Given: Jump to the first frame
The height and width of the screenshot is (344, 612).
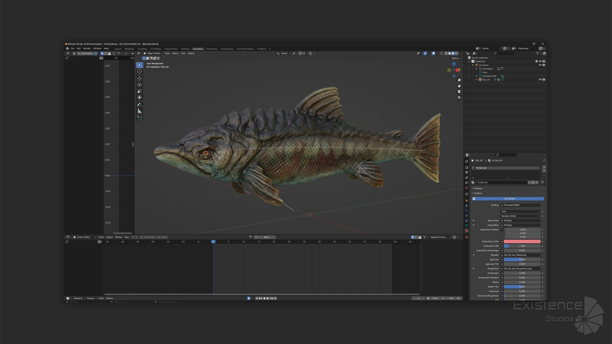Looking at the screenshot, I should 257,298.
